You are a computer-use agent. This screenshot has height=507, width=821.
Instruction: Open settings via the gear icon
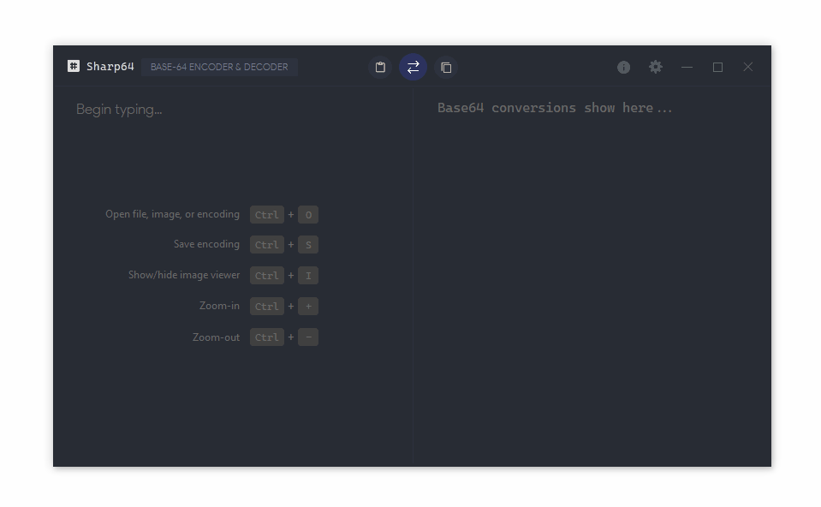655,67
